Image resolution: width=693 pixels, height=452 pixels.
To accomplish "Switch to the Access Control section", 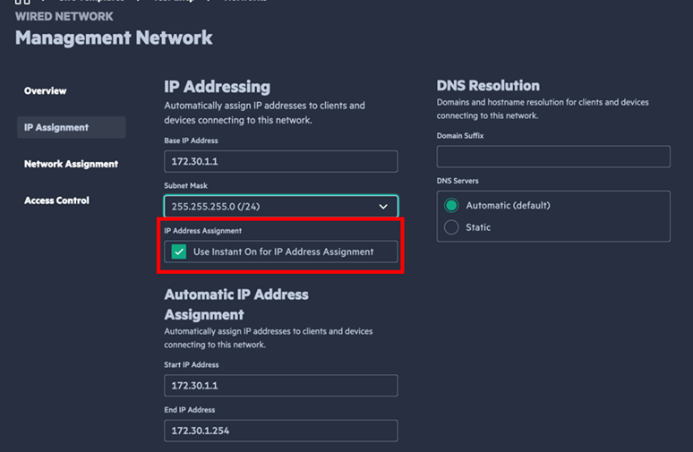I will pos(56,200).
